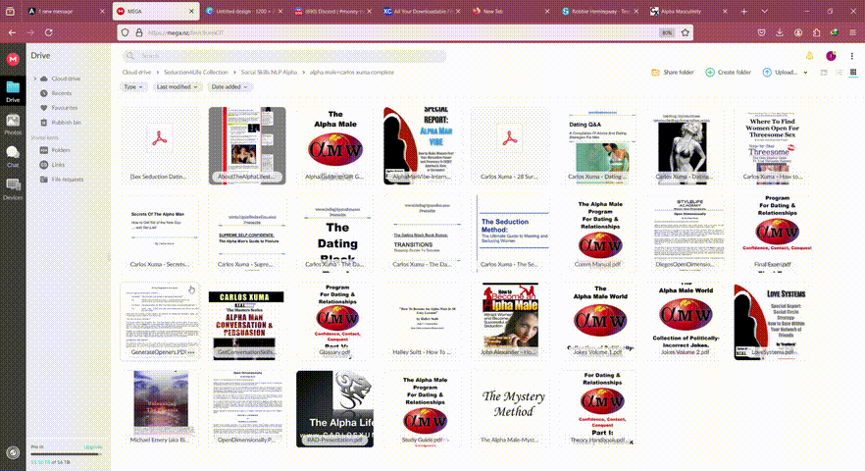The width and height of the screenshot is (865, 471).
Task: Switch to the Discord browser tab
Action: (332, 11)
